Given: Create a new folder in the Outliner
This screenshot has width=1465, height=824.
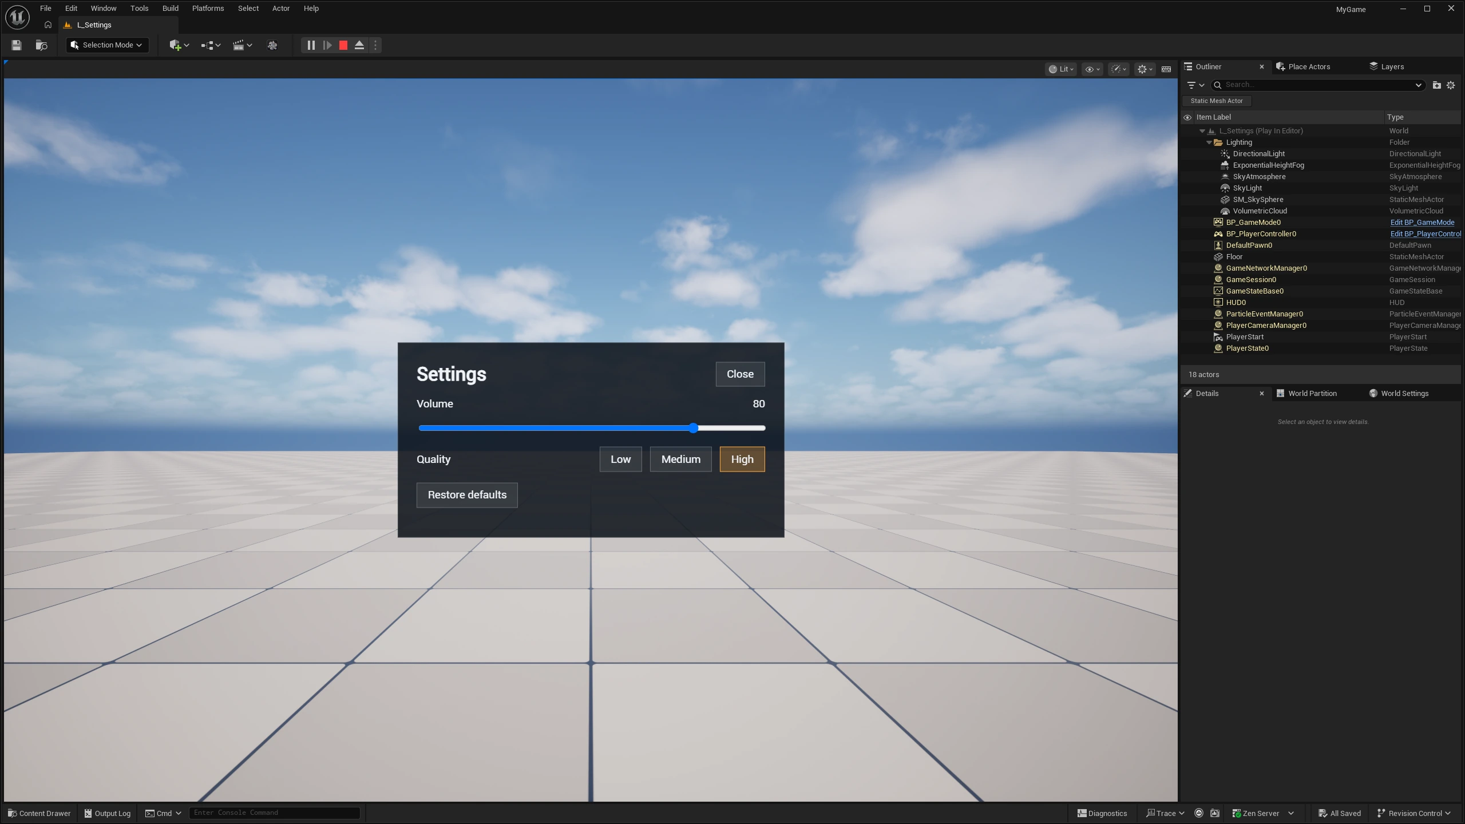Looking at the screenshot, I should coord(1436,85).
